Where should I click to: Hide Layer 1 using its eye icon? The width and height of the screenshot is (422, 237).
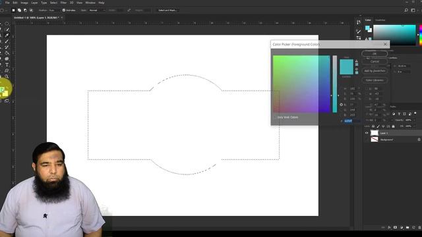(x=367, y=133)
